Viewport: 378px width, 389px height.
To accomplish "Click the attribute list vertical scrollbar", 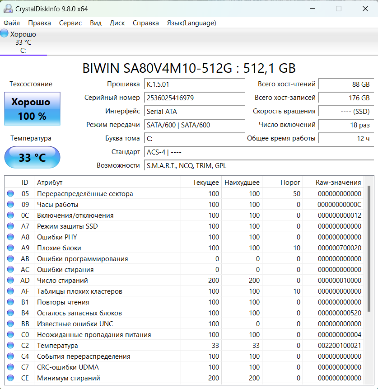I will point(369,248).
